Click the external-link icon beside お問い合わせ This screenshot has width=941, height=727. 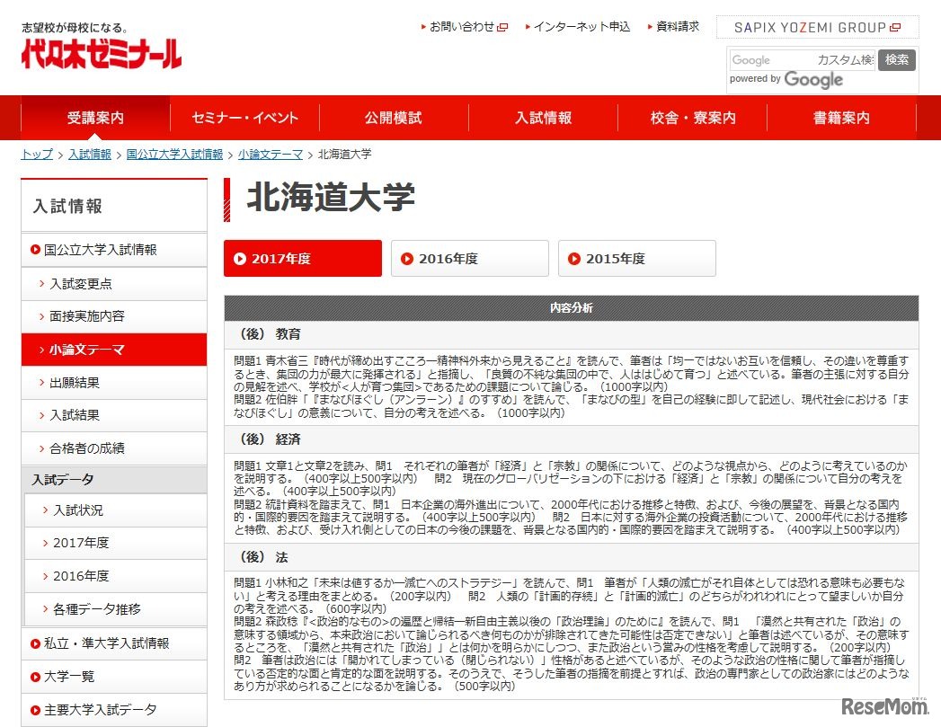[x=503, y=27]
